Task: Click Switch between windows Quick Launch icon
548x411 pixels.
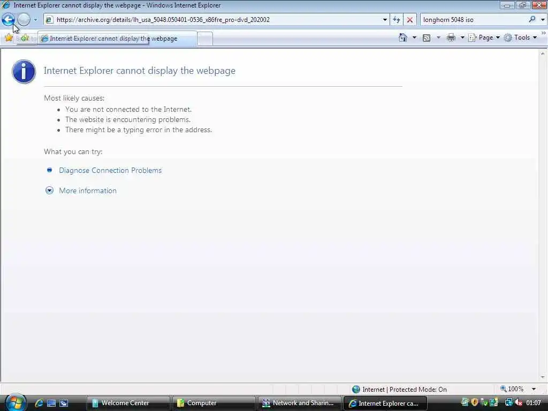Action: click(x=64, y=403)
